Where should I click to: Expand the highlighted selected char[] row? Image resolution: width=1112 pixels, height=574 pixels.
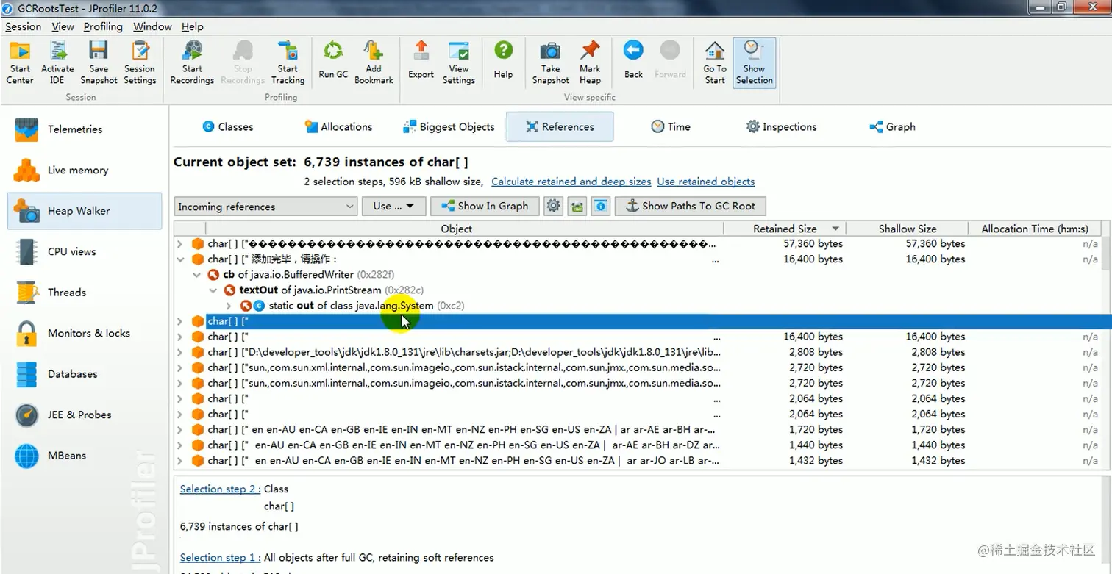pyautogui.click(x=180, y=321)
